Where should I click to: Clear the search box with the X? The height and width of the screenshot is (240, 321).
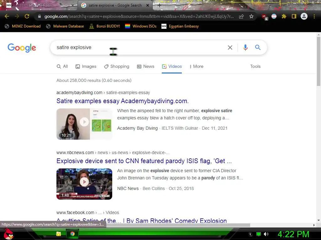click(230, 47)
